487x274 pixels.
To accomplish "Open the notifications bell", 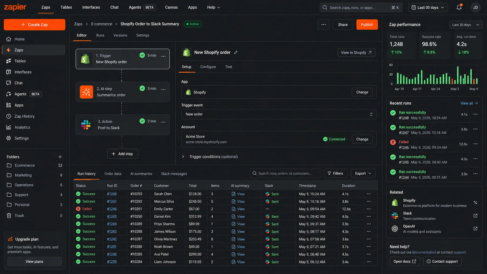I will (x=459, y=8).
